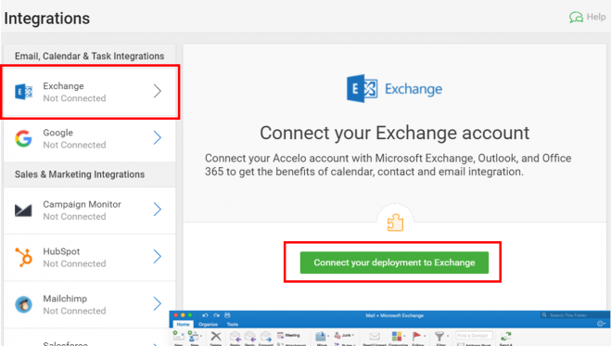Click the Read/Unread envelope icon in Outlook
Screen dimensions: 611x346
coord(375,336)
